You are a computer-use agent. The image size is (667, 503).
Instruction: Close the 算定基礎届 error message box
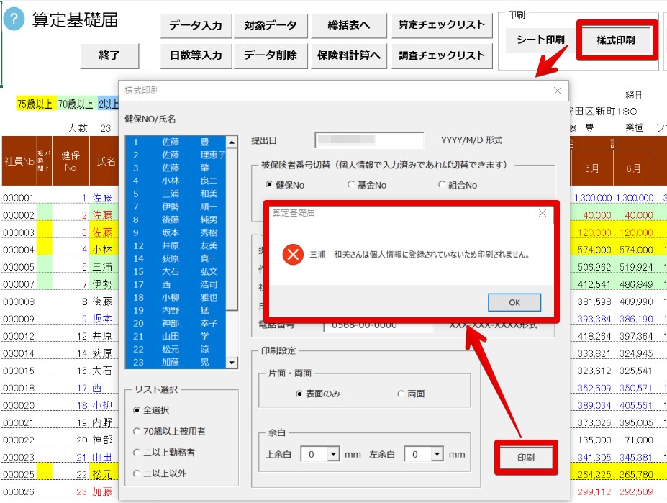tap(543, 213)
